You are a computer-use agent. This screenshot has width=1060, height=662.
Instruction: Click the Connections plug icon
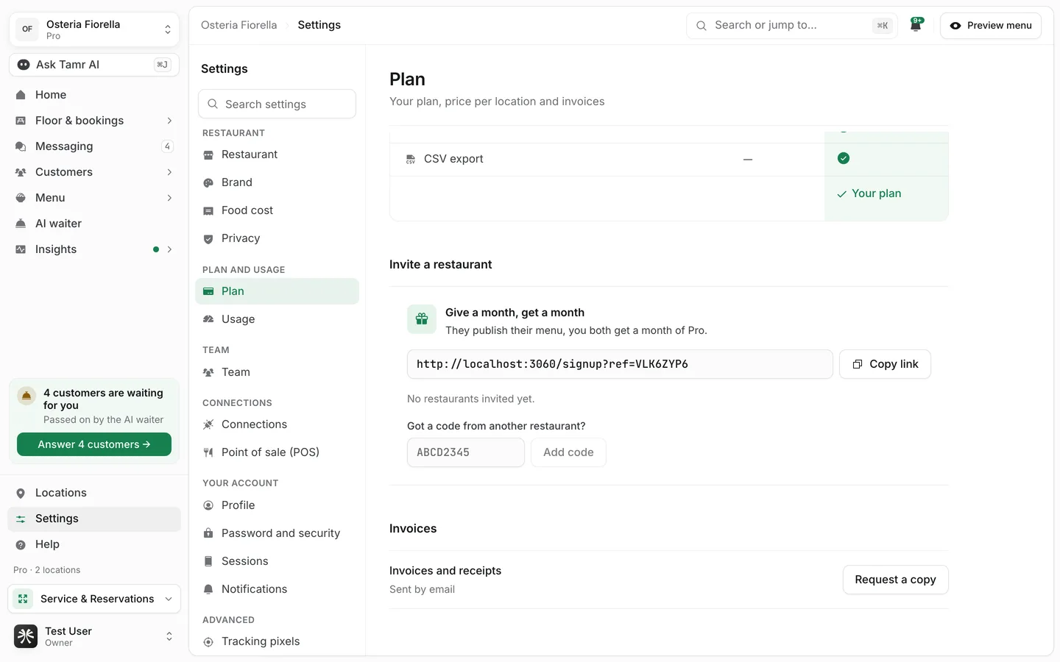click(208, 424)
